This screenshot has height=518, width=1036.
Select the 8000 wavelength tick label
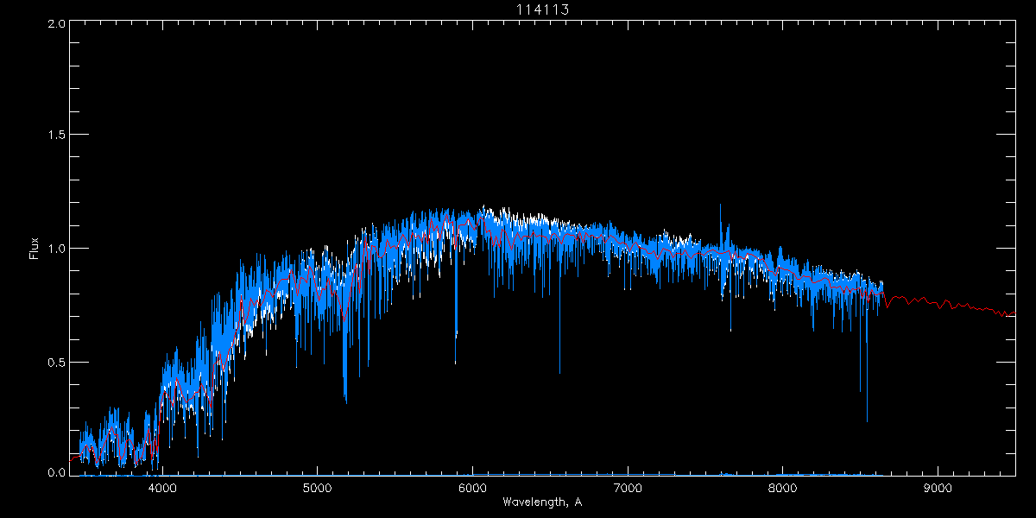pos(782,487)
